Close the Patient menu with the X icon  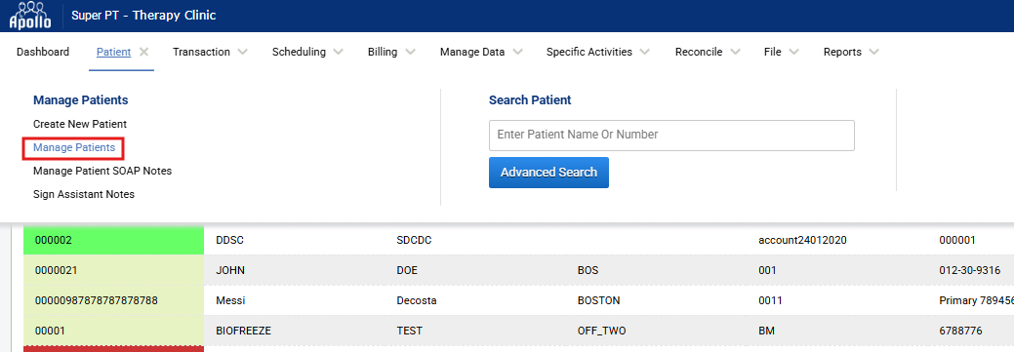[x=144, y=53]
